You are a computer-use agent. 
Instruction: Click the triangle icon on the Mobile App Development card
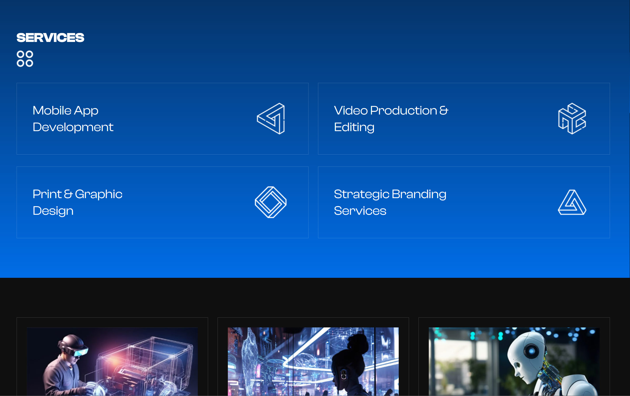[x=271, y=118]
